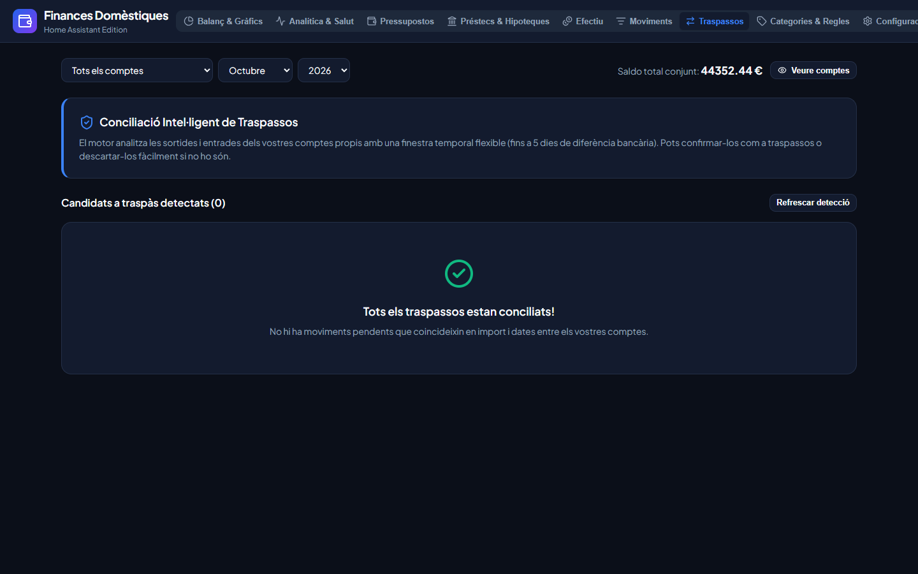Screen dimensions: 918x574
Task: Click the bank icon beside Préstecs & Hipoteques
Action: point(452,21)
